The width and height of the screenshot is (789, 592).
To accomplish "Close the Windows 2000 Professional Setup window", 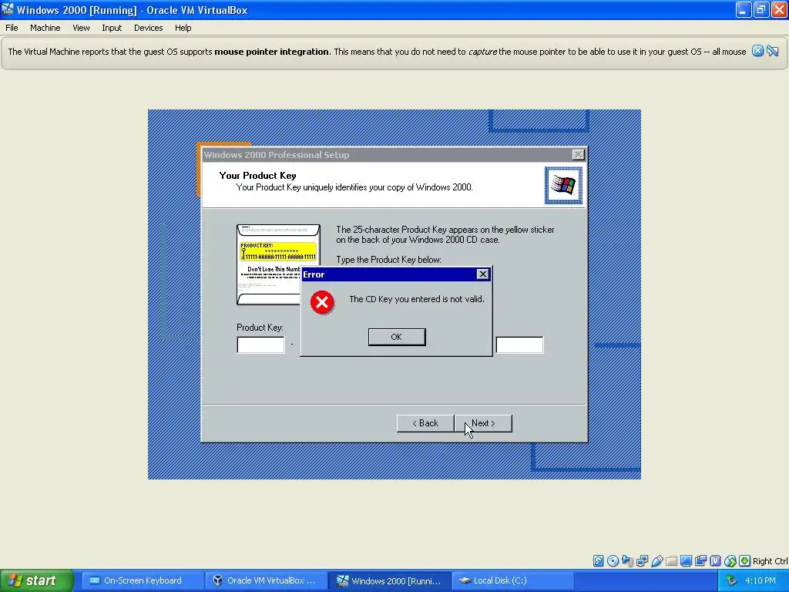I will [579, 154].
